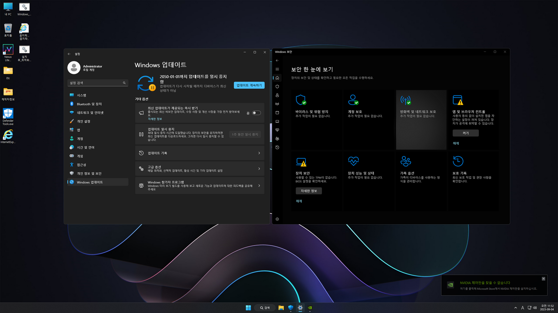Viewport: 558px width, 313px height.
Task: Expand the hamburger menu in Windows Security
Action: click(277, 69)
